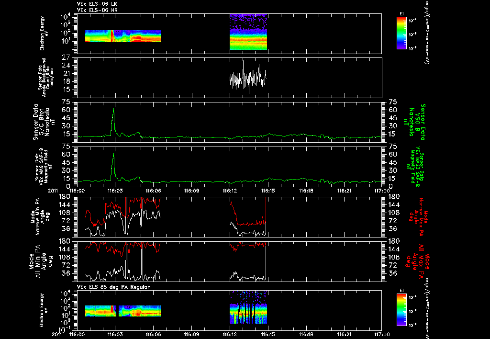Viewport: 490px width, 339px height.
Task: Click the peak of the S/C Btot green trace
Action: [x=113, y=109]
